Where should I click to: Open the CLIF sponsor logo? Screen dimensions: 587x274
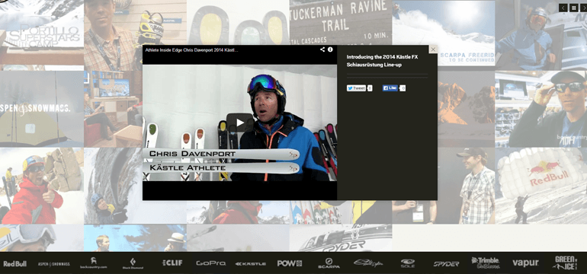pyautogui.click(x=172, y=263)
